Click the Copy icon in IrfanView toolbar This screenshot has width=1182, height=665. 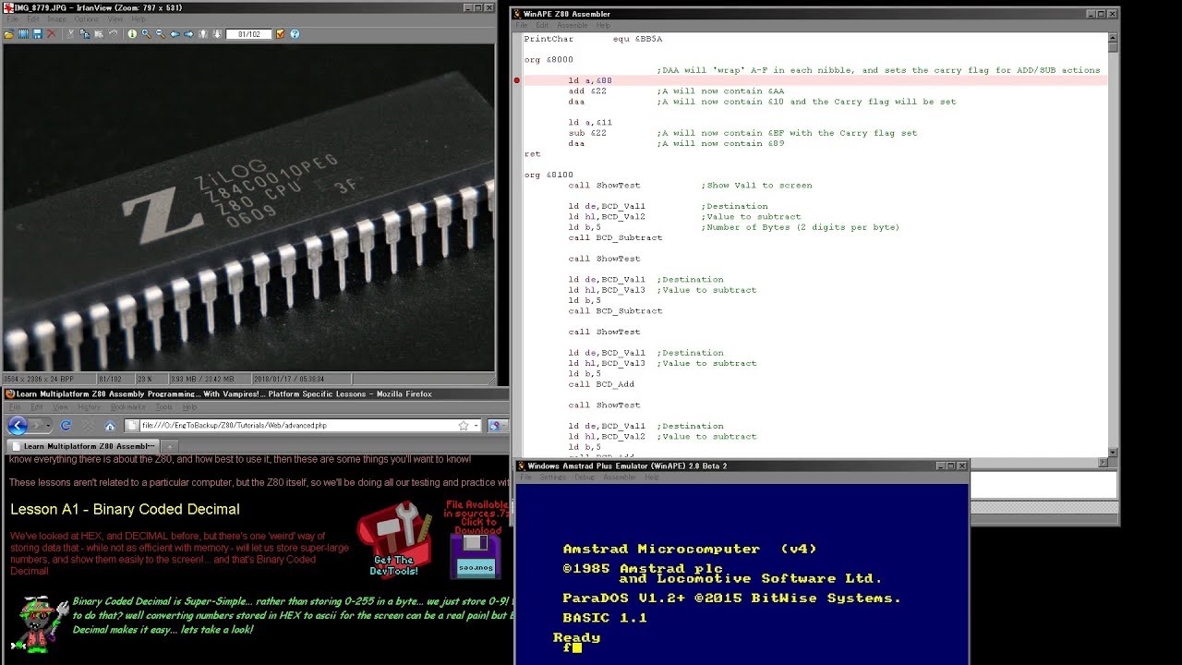pyautogui.click(x=85, y=34)
